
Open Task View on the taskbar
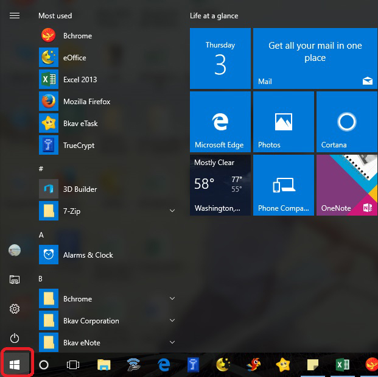point(73,365)
